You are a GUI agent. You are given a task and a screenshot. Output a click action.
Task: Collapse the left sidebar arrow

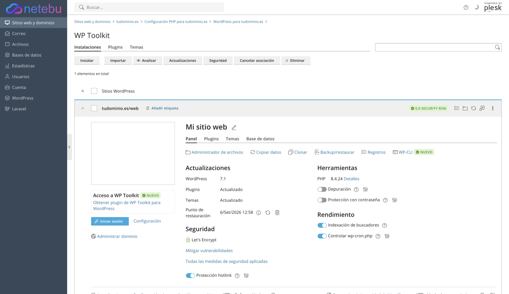[x=69, y=147]
